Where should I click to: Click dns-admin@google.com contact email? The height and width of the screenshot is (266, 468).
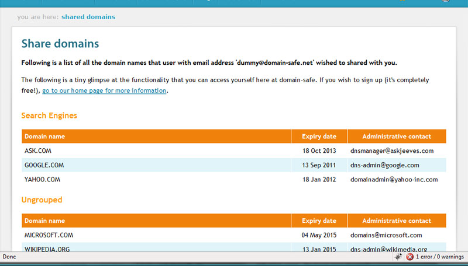tap(384, 165)
